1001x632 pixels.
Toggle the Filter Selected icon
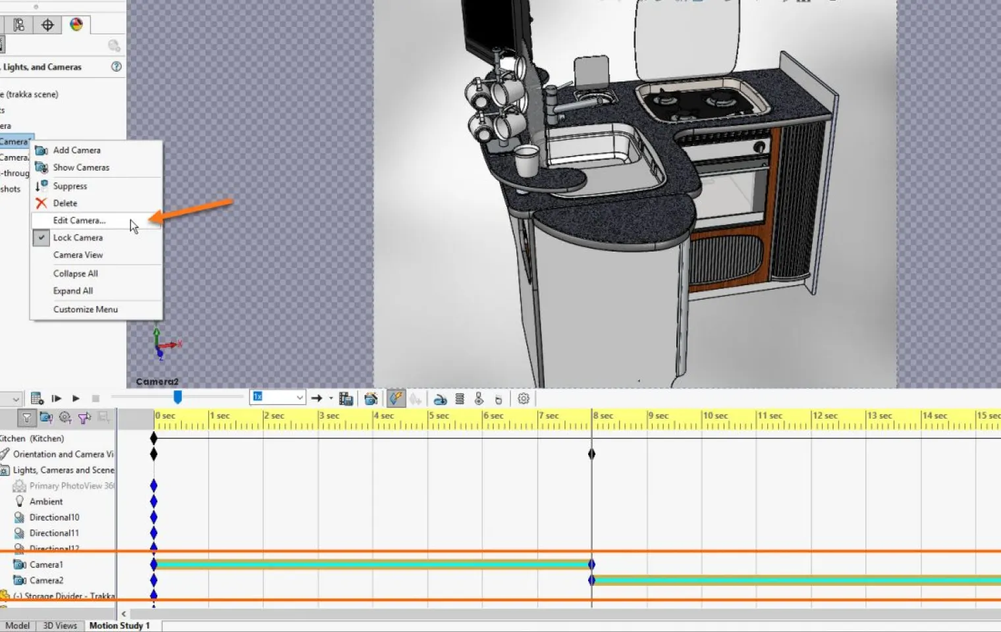pyautogui.click(x=84, y=417)
